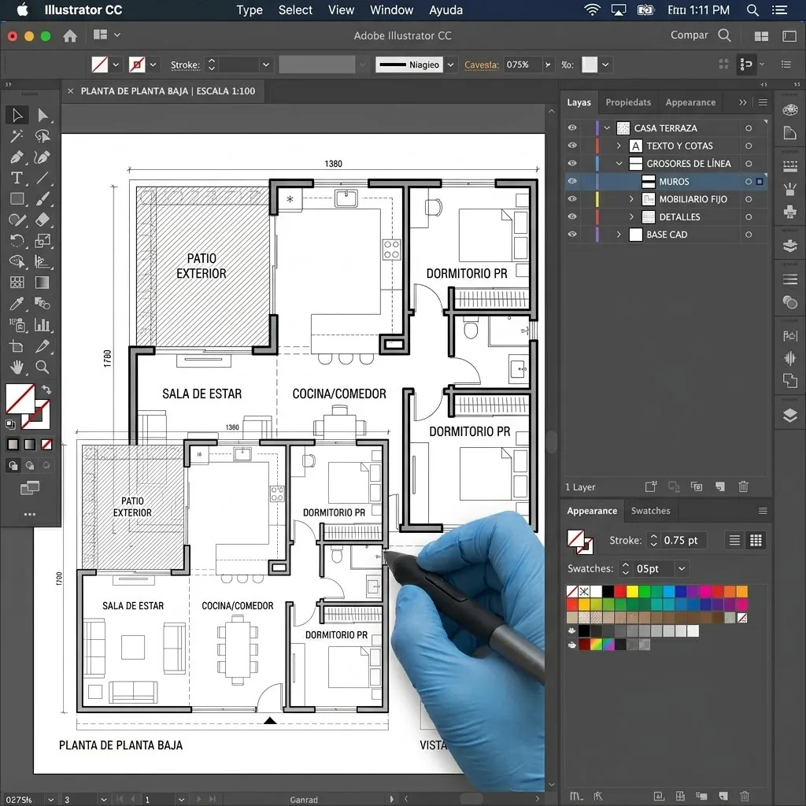Viewport: 806px width, 806px height.
Task: Collapse the GROSORES DE LÍNEA layer group
Action: 618,164
